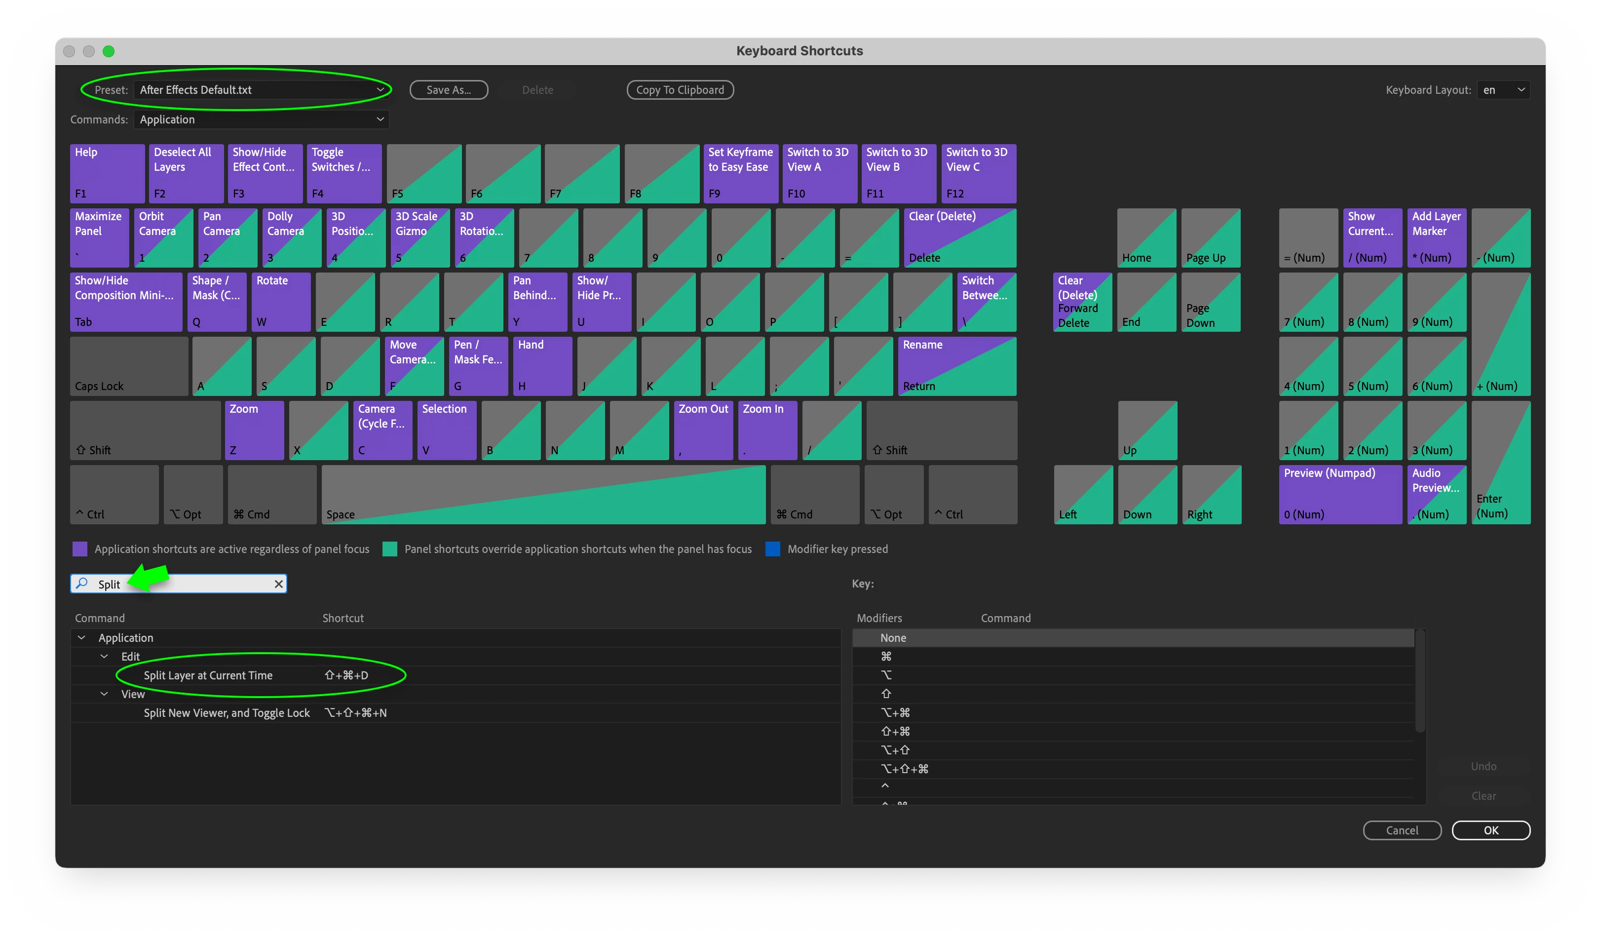The image size is (1601, 941).
Task: Clear the search field with X icon
Action: pyautogui.click(x=278, y=584)
